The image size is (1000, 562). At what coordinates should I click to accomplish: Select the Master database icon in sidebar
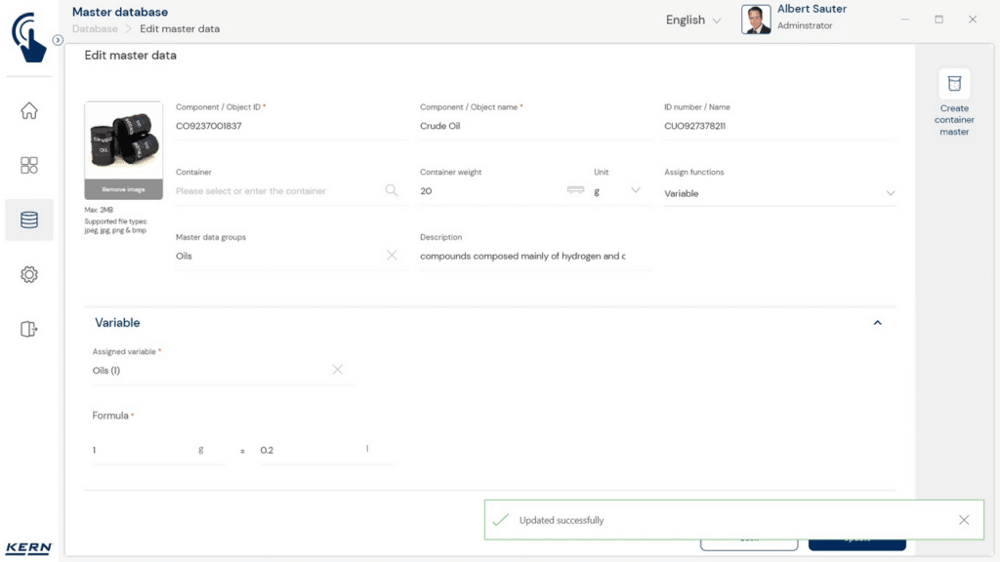29,220
